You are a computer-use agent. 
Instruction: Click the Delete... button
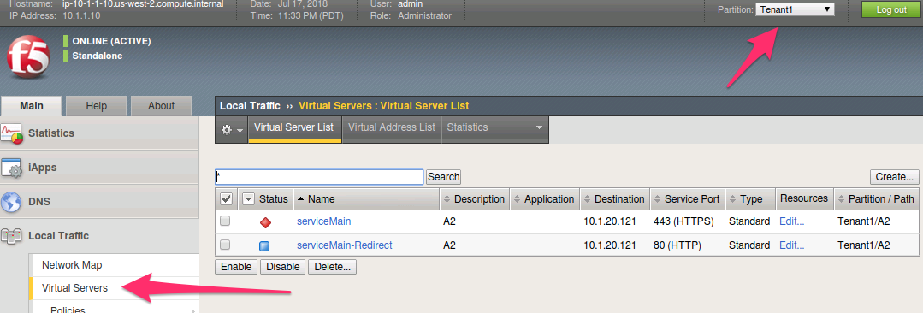tap(332, 267)
